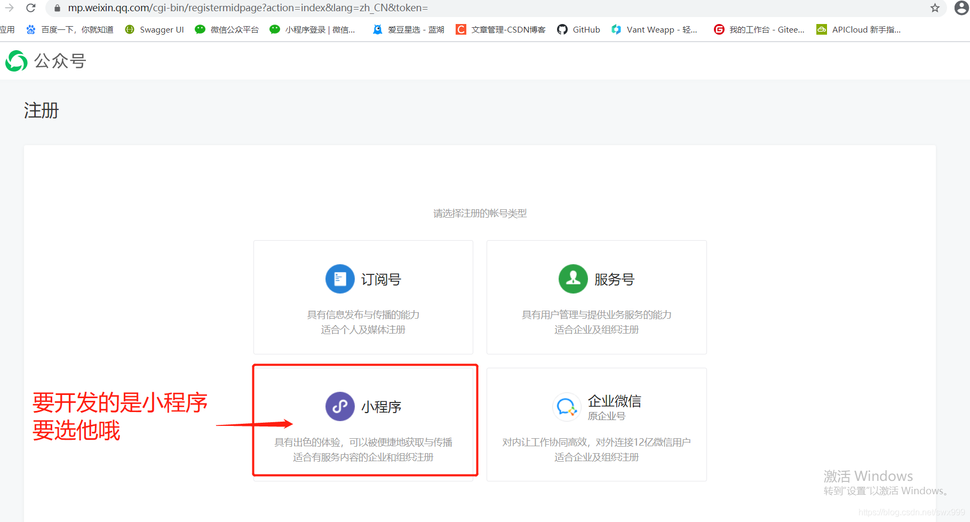Image resolution: width=970 pixels, height=522 pixels.
Task: Click the 适合个人及媒体注册 text
Action: (363, 330)
